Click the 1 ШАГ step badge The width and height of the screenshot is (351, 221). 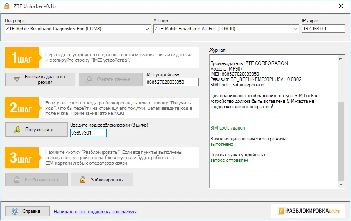pyautogui.click(x=24, y=58)
